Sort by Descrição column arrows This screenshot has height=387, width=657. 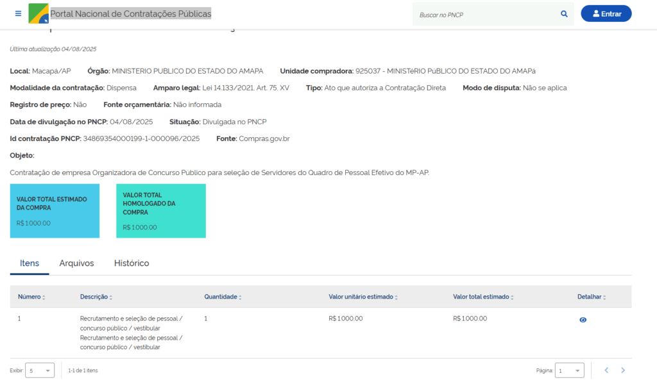pos(110,297)
